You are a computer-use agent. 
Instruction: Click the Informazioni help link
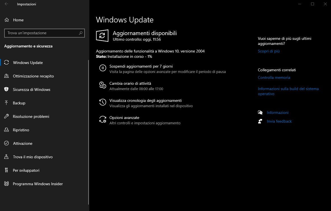(x=278, y=113)
